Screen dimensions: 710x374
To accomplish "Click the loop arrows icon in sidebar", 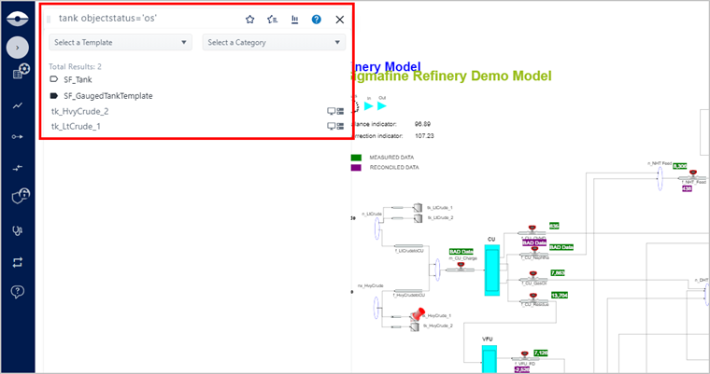I will pyautogui.click(x=17, y=262).
